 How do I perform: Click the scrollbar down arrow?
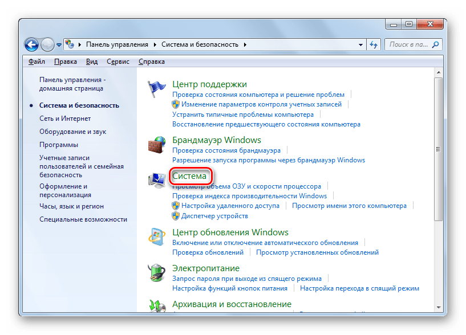coord(439,308)
